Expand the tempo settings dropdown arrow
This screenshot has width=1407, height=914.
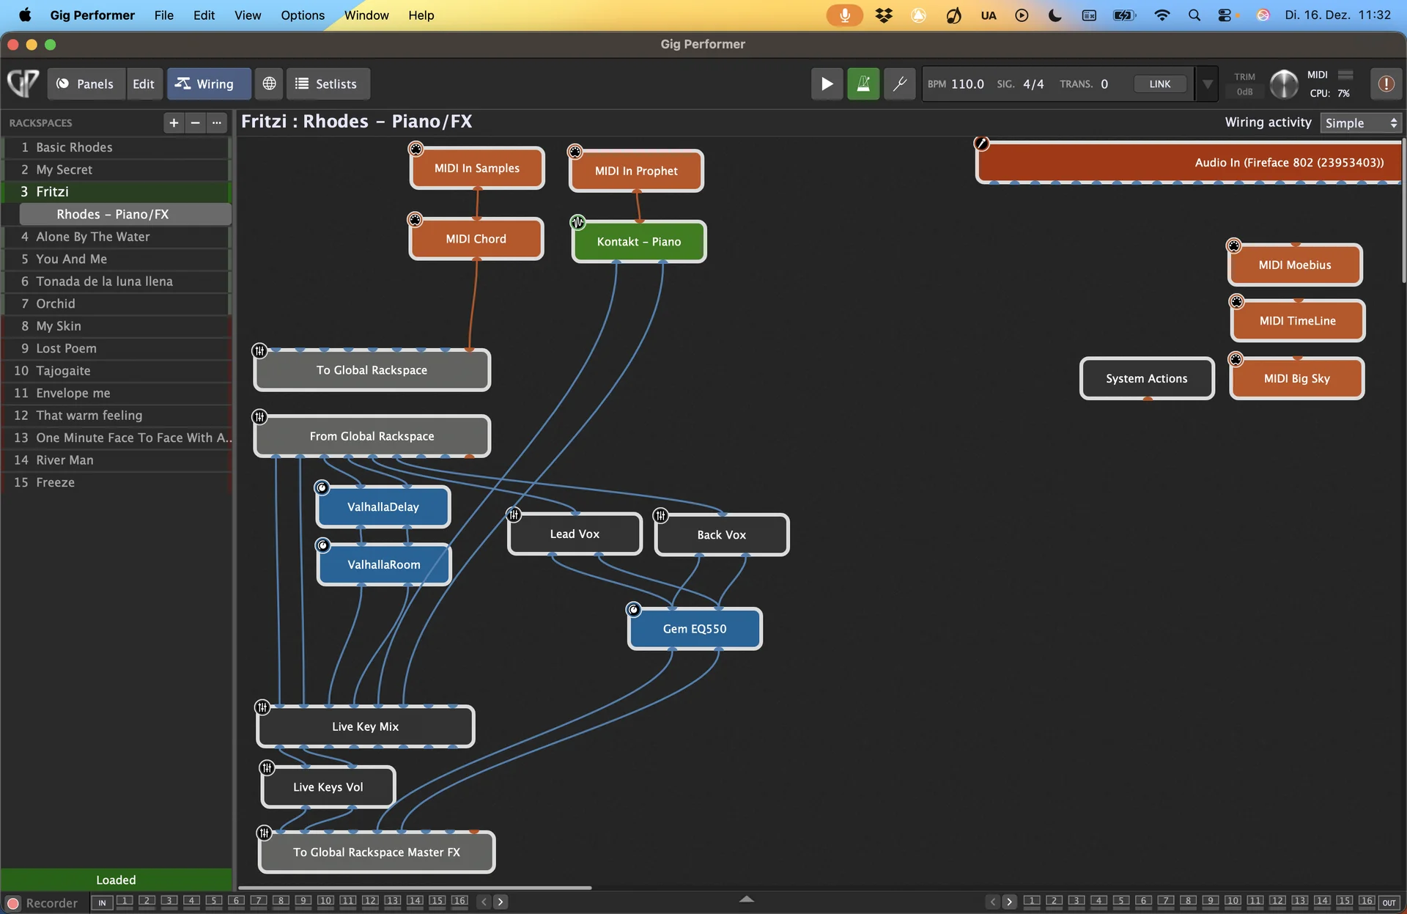click(x=1206, y=84)
